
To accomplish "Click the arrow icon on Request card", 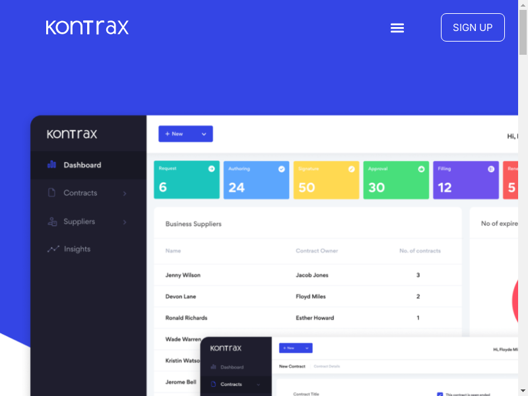I will pos(211,169).
